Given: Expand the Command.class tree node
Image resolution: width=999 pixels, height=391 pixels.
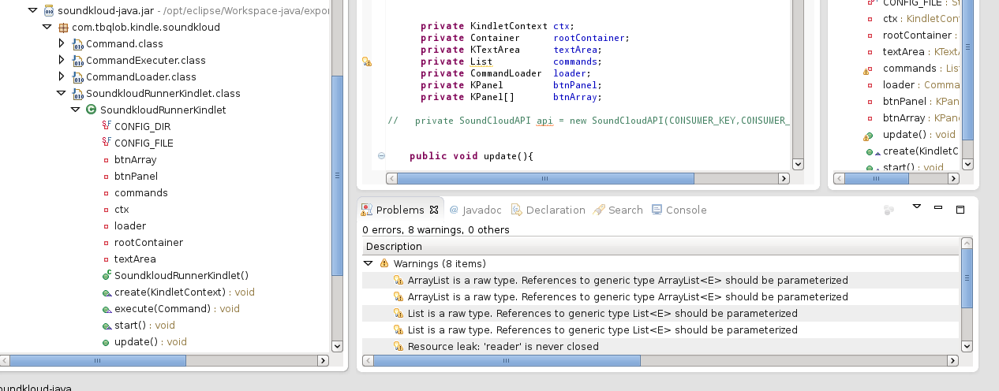Looking at the screenshot, I should [62, 43].
